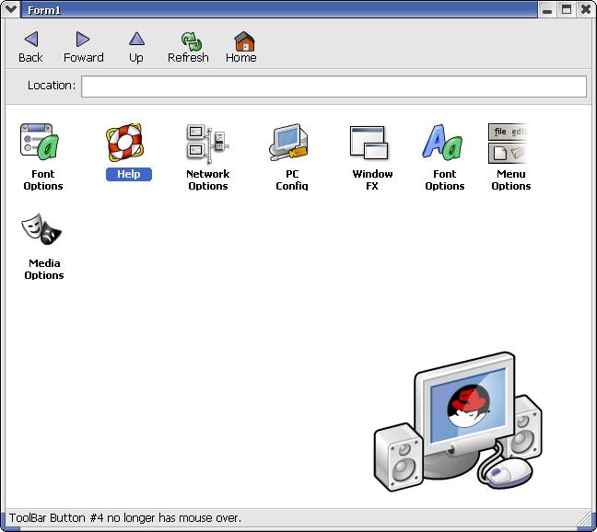Close the Form1 window

coord(585,9)
